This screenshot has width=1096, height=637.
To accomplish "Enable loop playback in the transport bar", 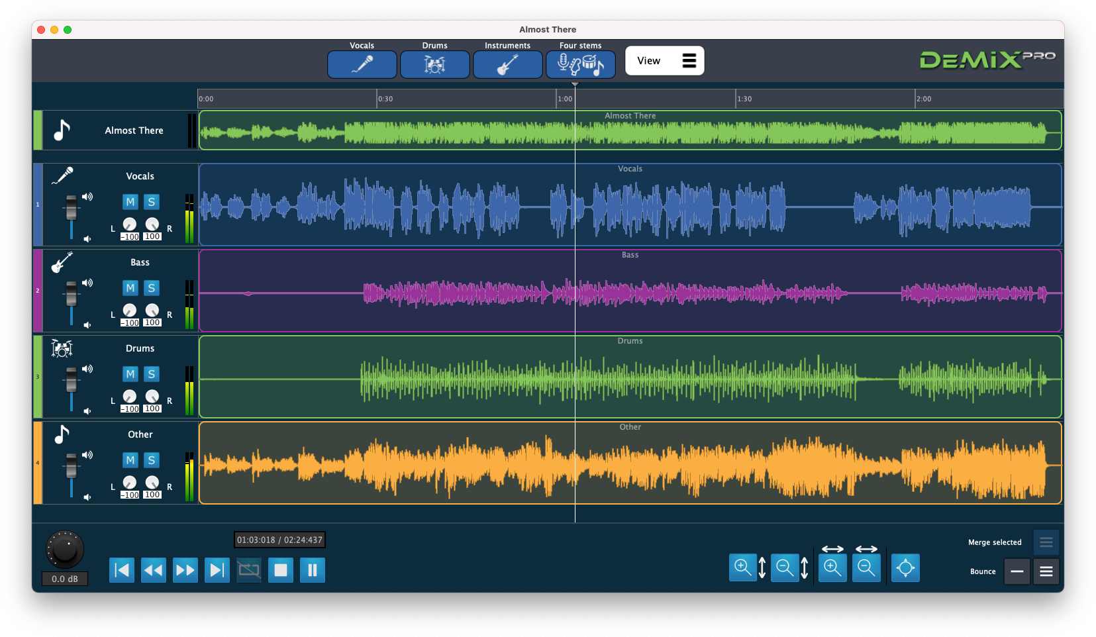I will click(x=249, y=569).
